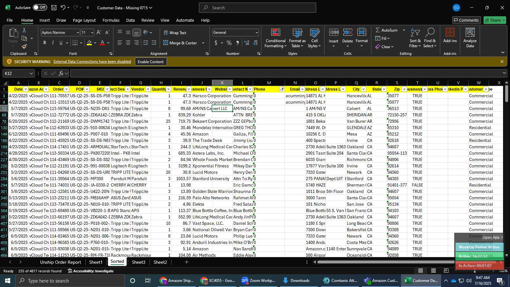Toggle Align Left button
Viewport: 510px width, 287px height.
click(120, 43)
